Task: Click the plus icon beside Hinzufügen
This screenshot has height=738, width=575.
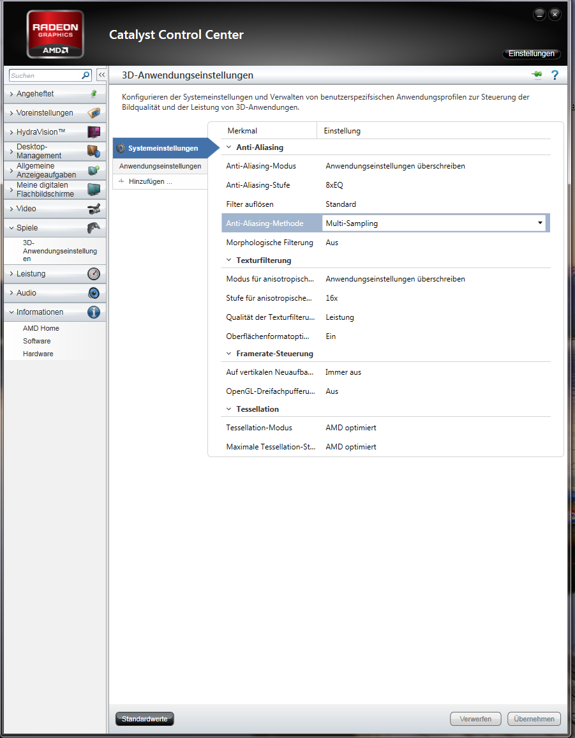Action: [x=121, y=181]
